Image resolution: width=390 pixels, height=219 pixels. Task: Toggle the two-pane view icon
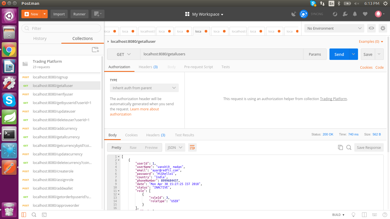(x=364, y=215)
